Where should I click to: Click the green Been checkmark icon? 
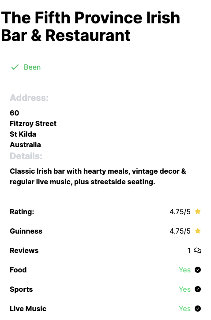(15, 67)
